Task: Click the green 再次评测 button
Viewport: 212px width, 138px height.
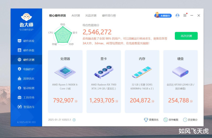Action: click(186, 36)
